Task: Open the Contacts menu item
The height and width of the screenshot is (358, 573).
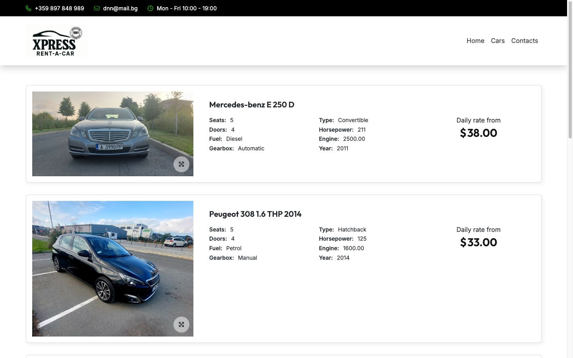Action: pyautogui.click(x=524, y=41)
